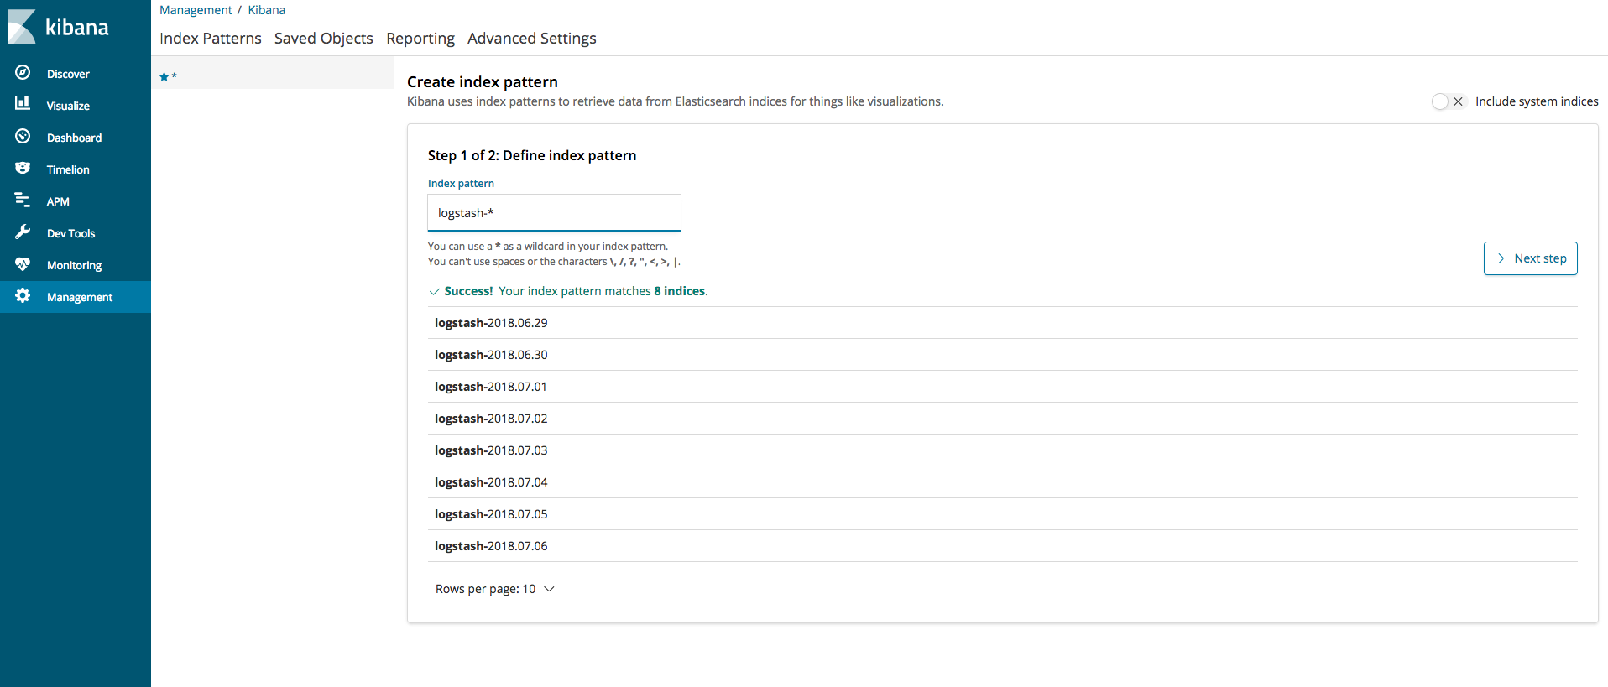The height and width of the screenshot is (687, 1608).
Task: Select Monitoring label in sidebar
Action: [x=74, y=265]
